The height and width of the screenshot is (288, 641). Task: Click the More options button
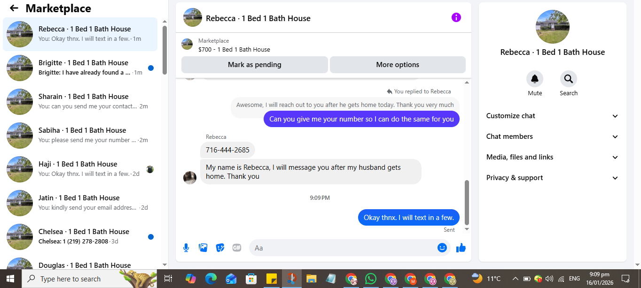[398, 65]
